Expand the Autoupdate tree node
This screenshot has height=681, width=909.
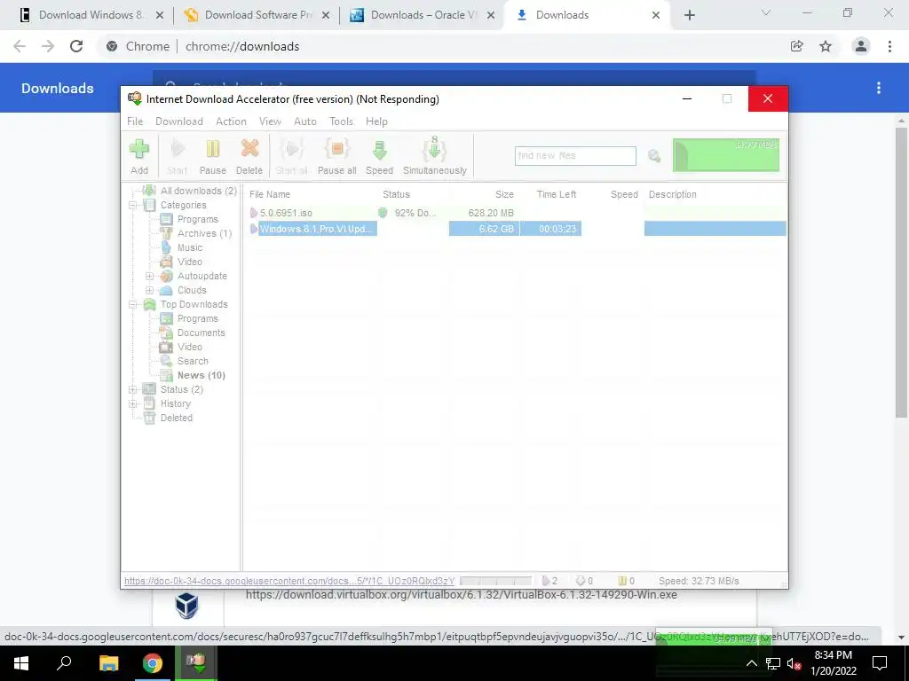pos(149,277)
